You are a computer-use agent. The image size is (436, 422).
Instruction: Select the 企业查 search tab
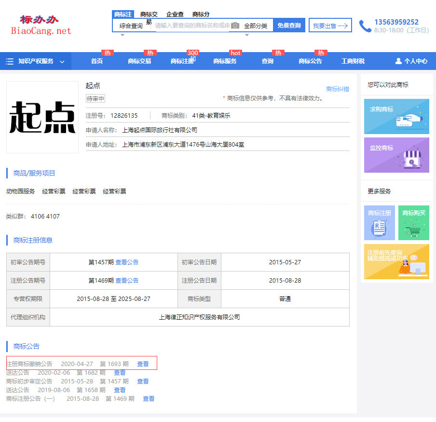175,14
